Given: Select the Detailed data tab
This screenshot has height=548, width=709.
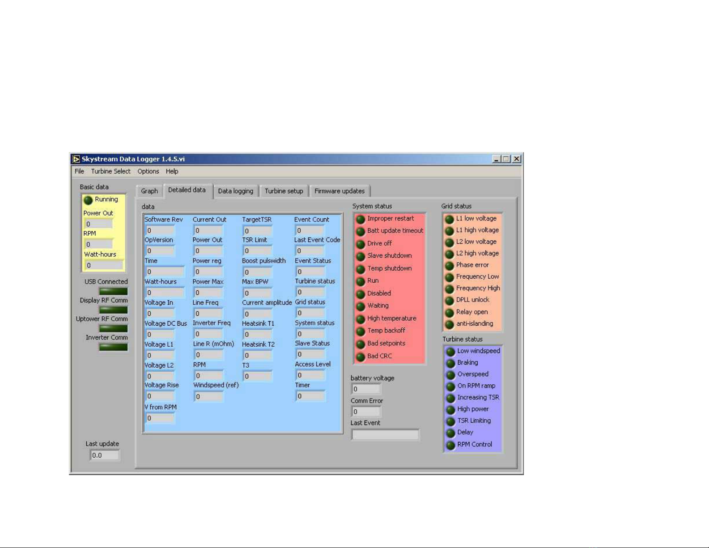Looking at the screenshot, I should [x=187, y=190].
